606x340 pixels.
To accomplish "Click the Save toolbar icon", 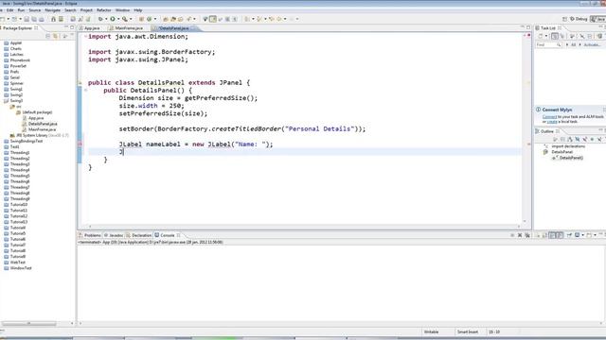I will pos(27,19).
